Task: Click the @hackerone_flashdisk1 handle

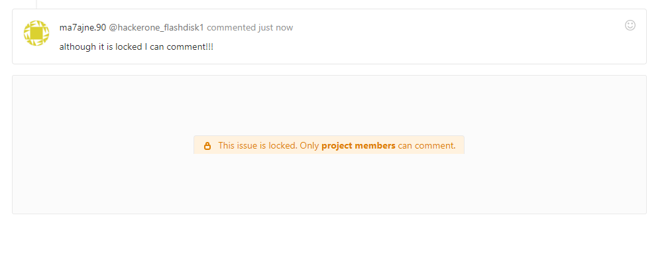Action: coord(156,27)
